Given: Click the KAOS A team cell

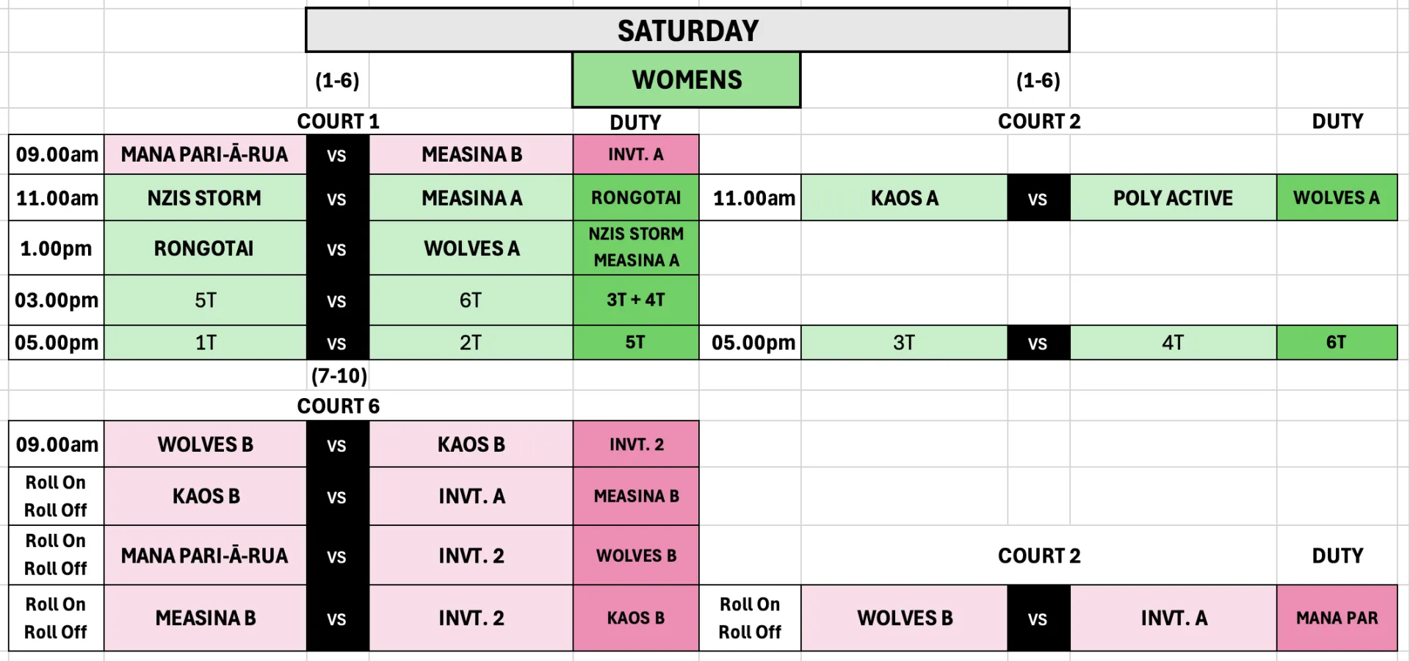Looking at the screenshot, I should tap(904, 198).
